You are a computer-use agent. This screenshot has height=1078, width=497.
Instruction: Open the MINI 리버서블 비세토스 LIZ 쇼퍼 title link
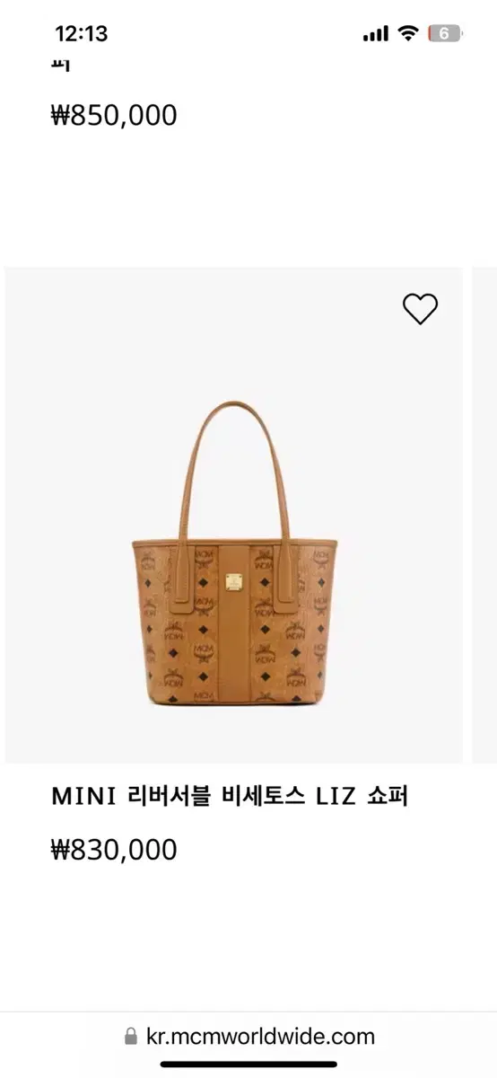pos(230,796)
